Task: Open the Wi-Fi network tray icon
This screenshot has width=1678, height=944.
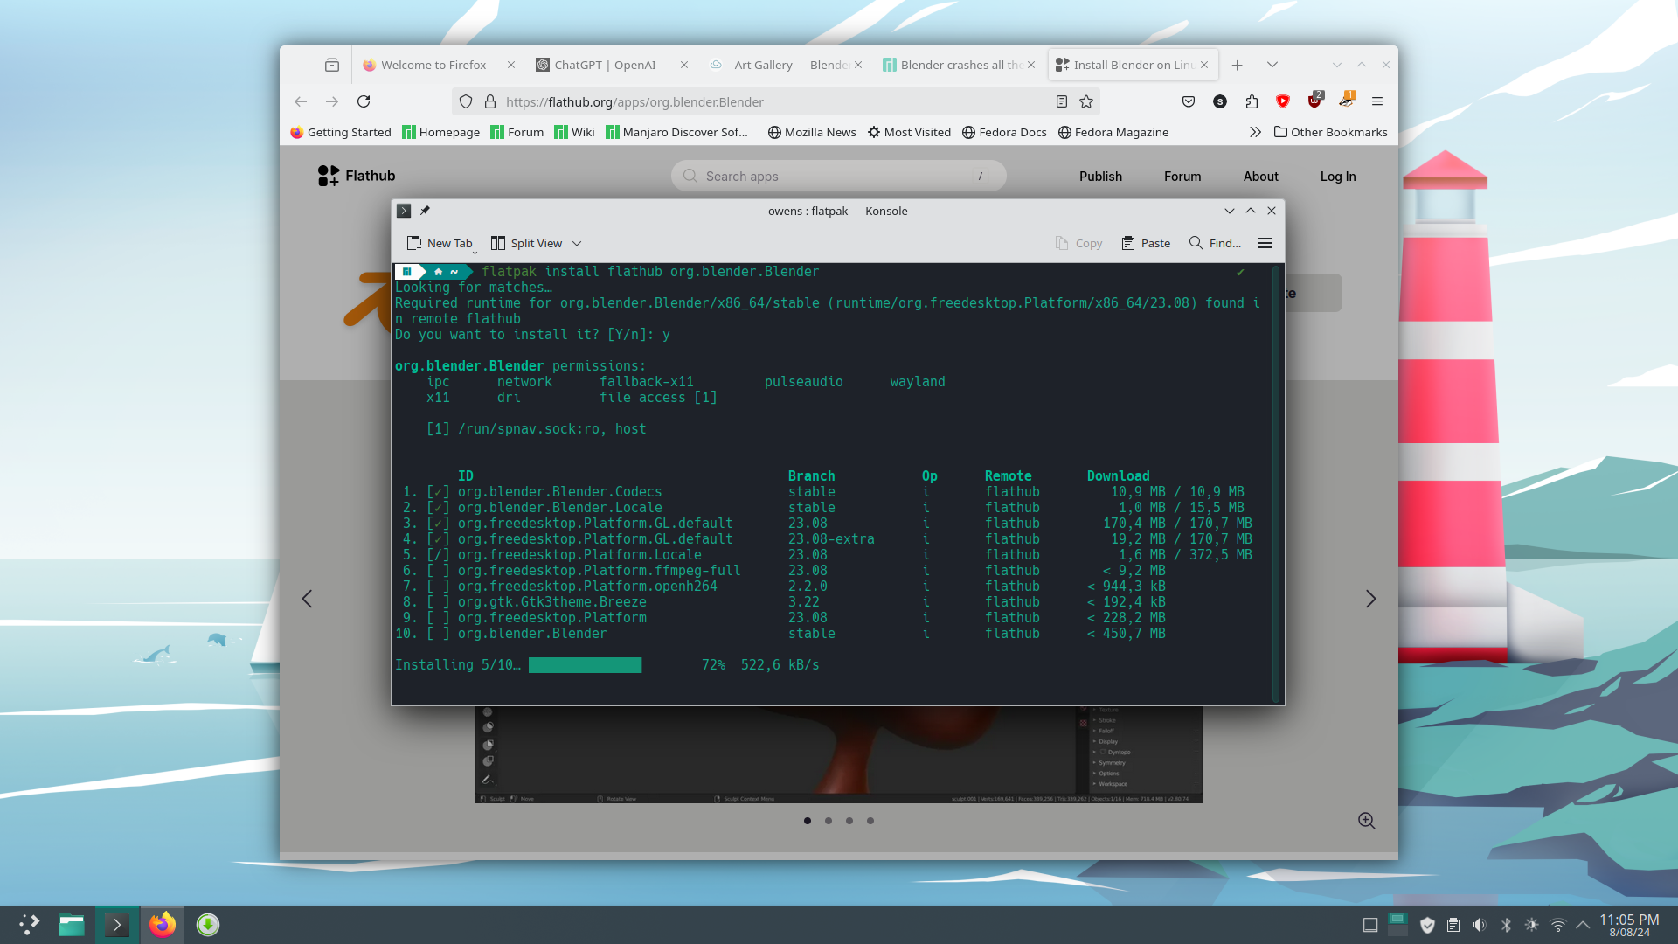Action: click(1557, 925)
